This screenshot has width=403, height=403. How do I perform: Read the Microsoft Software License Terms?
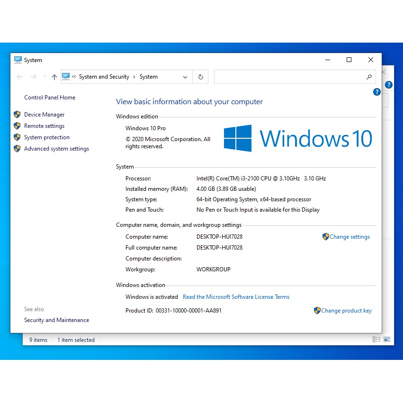tap(236, 297)
